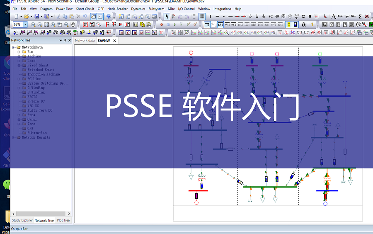The width and height of the screenshot is (373, 234).
Task: Open the 63% zoom level dropdown
Action: pyautogui.click(x=25, y=24)
